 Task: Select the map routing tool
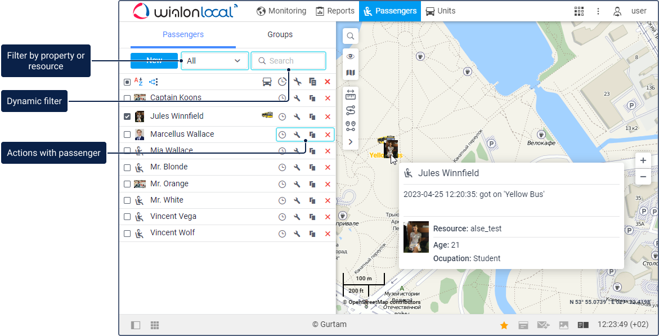coord(351,110)
